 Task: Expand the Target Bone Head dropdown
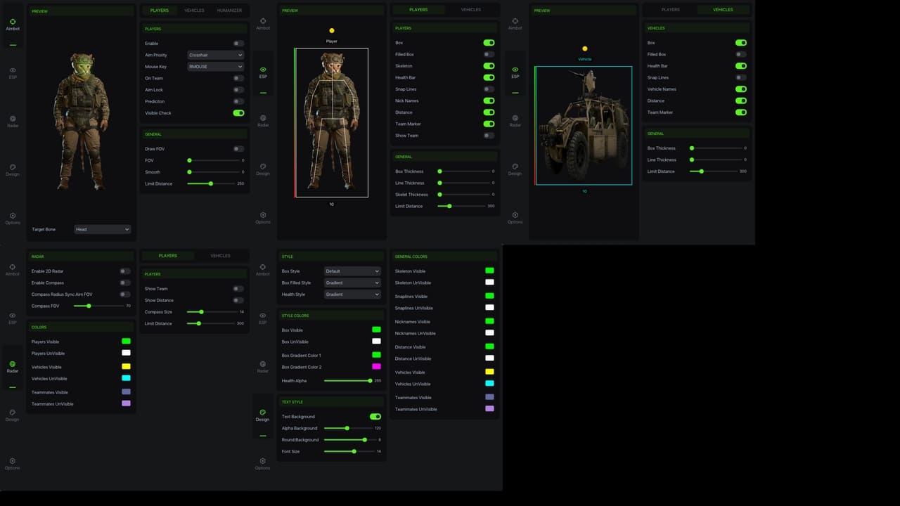click(x=103, y=229)
